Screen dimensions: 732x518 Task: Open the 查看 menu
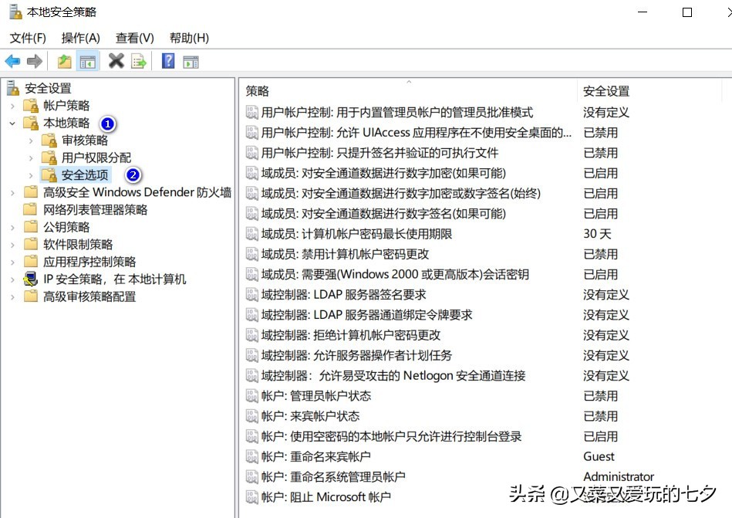tap(133, 37)
